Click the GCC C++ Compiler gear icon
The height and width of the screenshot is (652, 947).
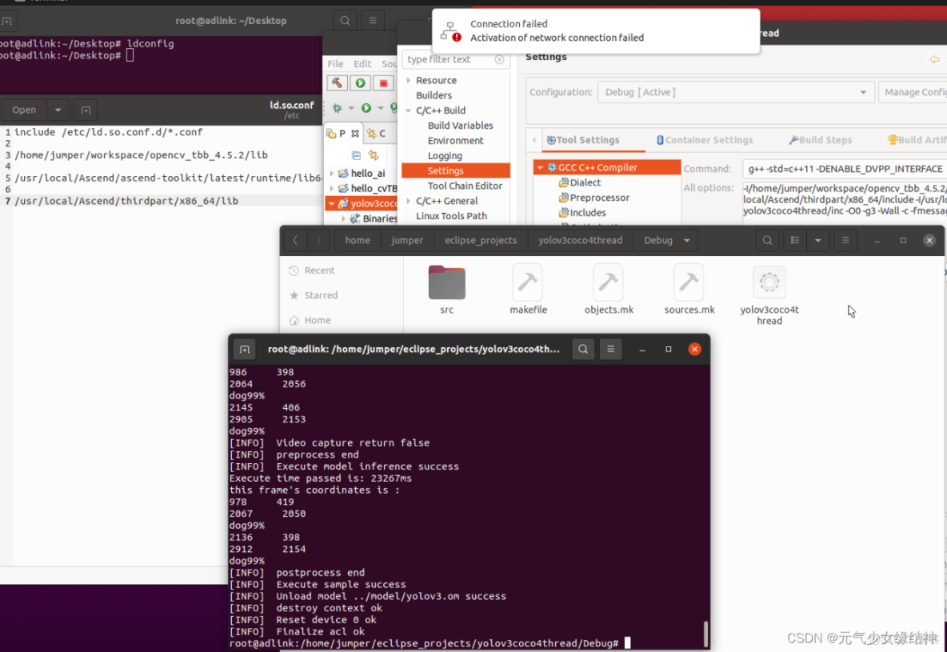[x=551, y=167]
